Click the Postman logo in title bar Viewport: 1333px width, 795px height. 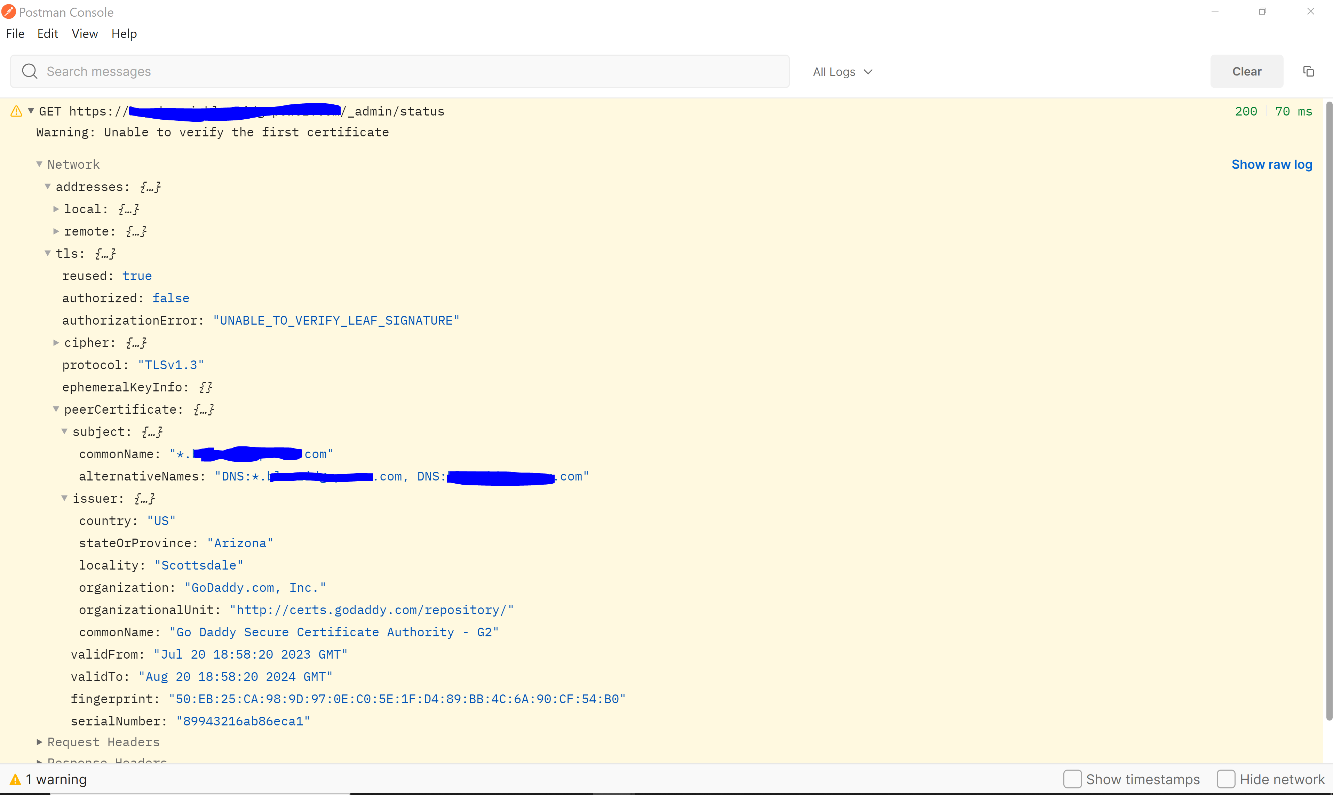(x=9, y=11)
